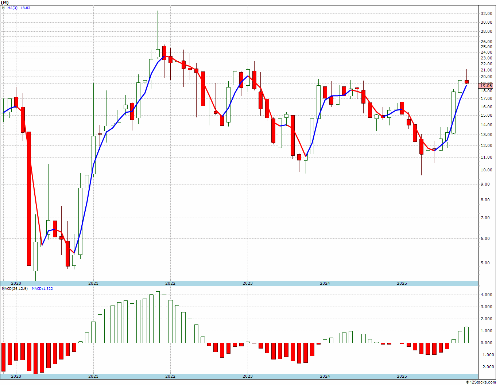Click 2021 on the price chart time axis
Screen dimensions: 496x385
tap(93, 283)
